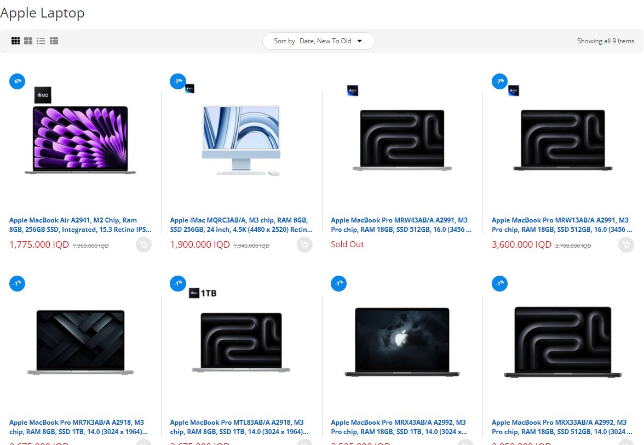644x445 pixels.
Task: Click MacBook Pro image with Apple logo wallpaper
Action: [401, 342]
